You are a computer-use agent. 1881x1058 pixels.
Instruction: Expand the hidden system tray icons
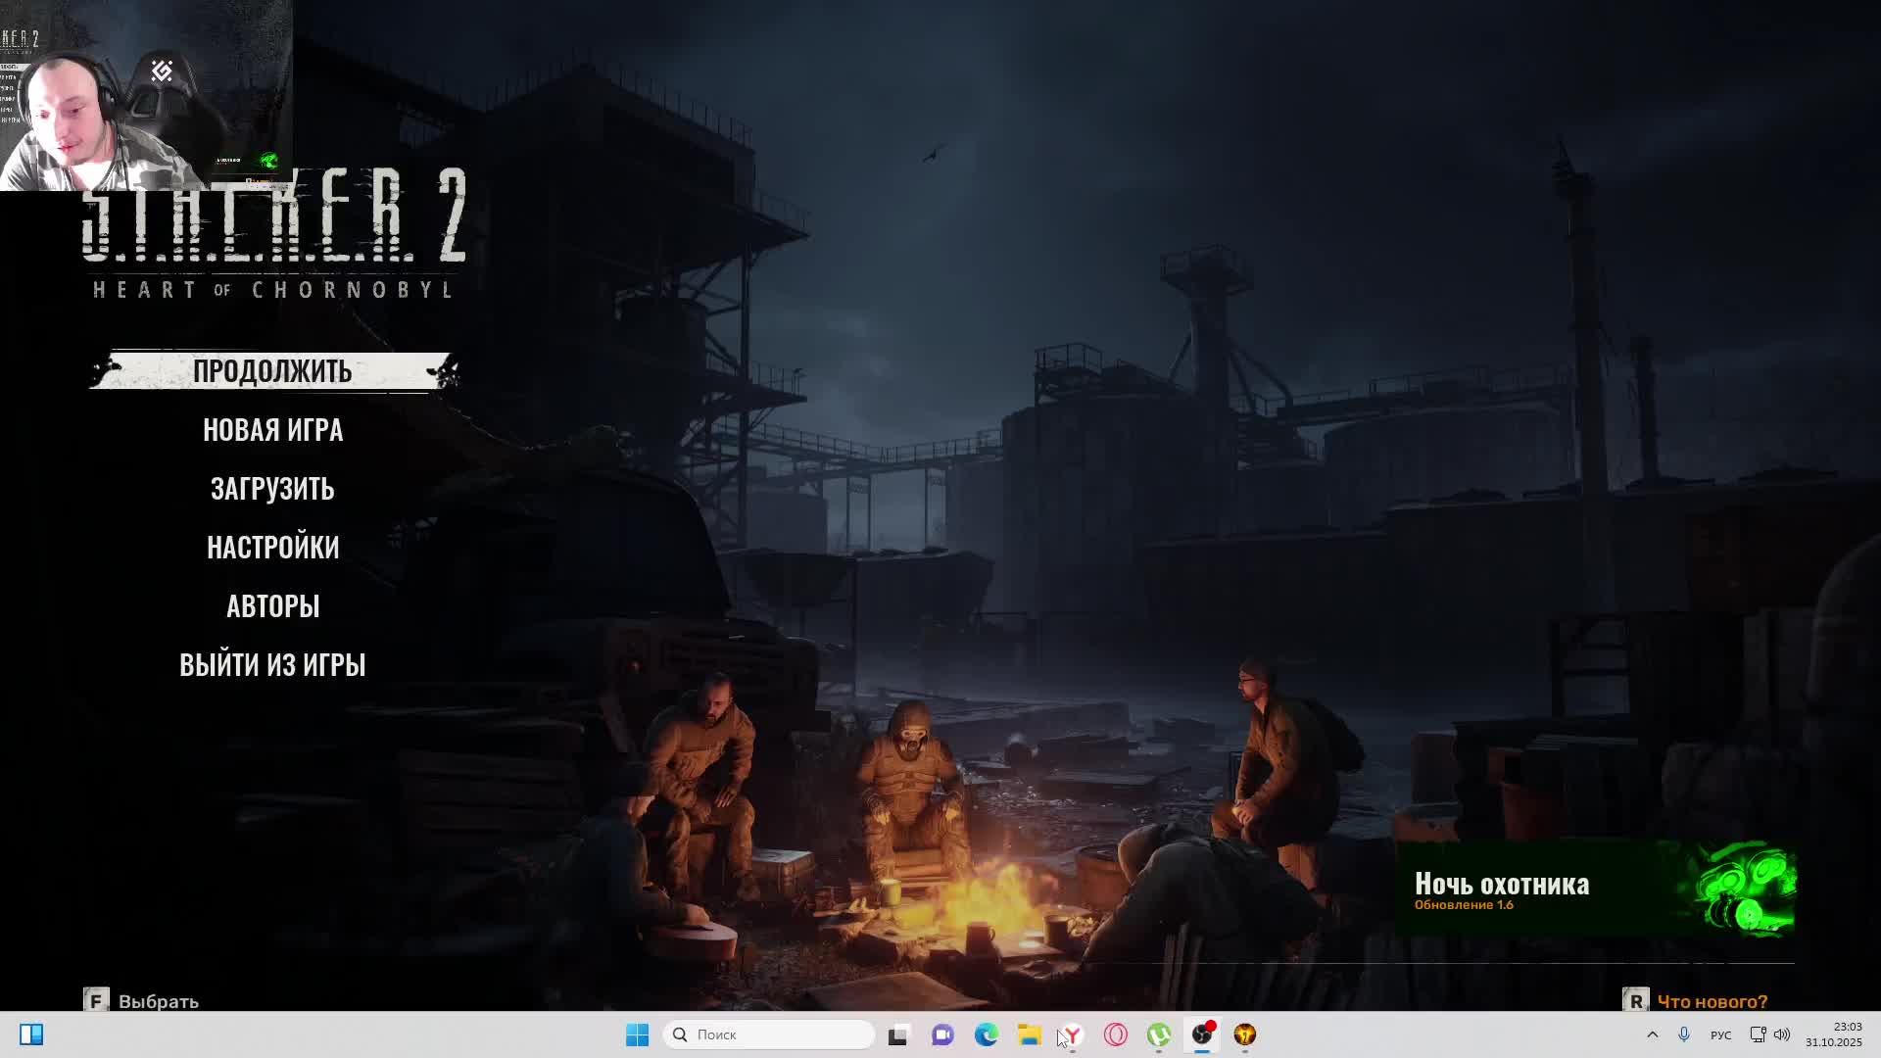point(1652,1034)
